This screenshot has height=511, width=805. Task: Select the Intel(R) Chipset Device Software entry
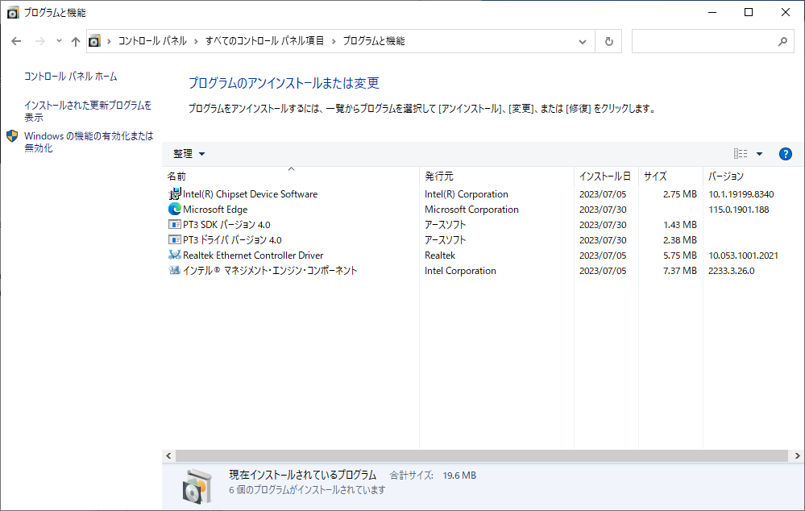251,194
